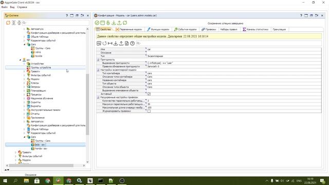Switch to the Привязки tab
The image size is (329, 185).
pos(209,30)
